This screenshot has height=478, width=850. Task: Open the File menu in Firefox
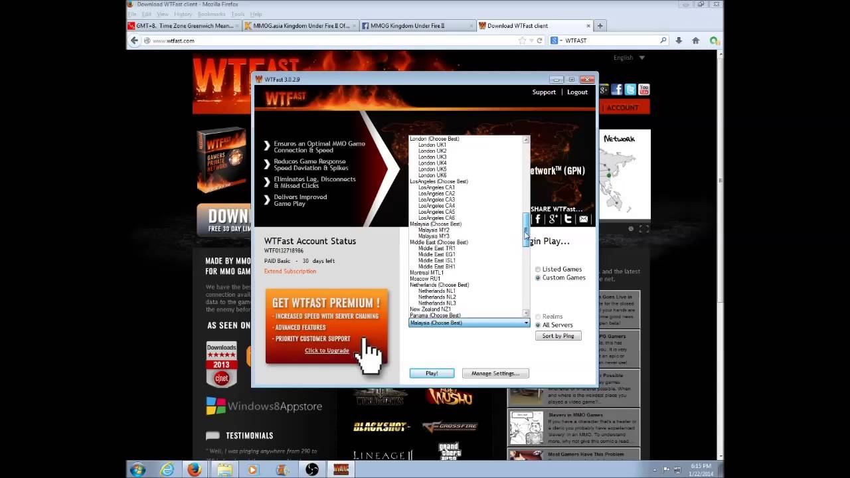click(132, 14)
